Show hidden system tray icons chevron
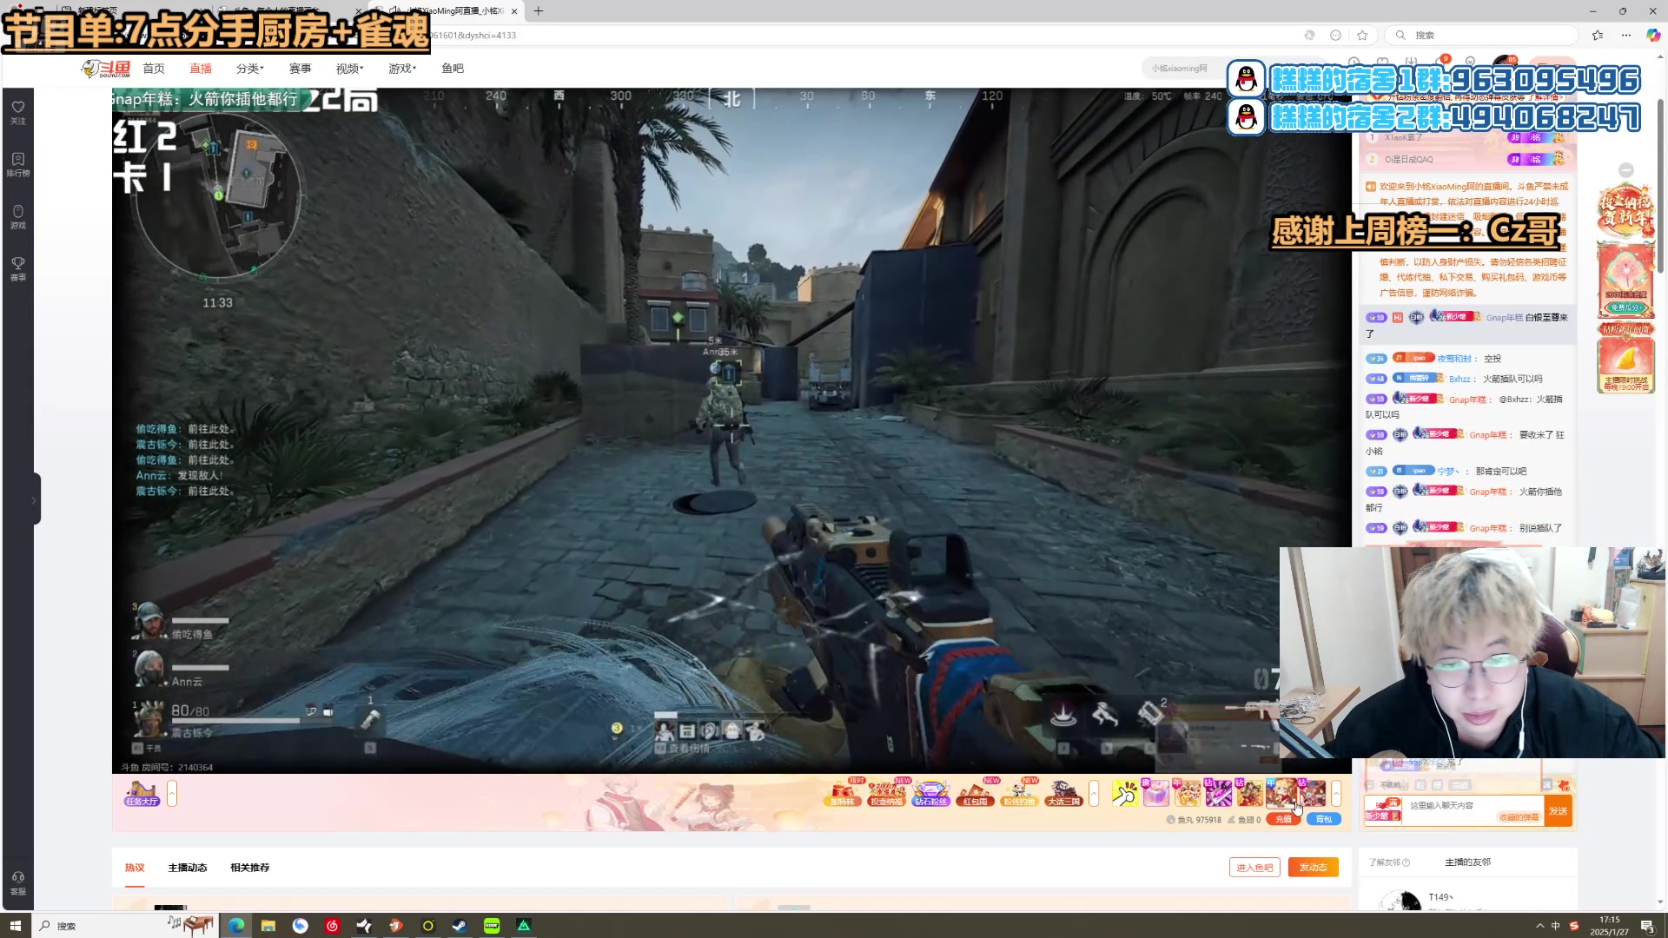 (1540, 926)
